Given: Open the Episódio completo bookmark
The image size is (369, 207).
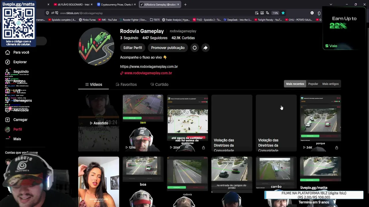Looking at the screenshot, I should tap(62, 20).
